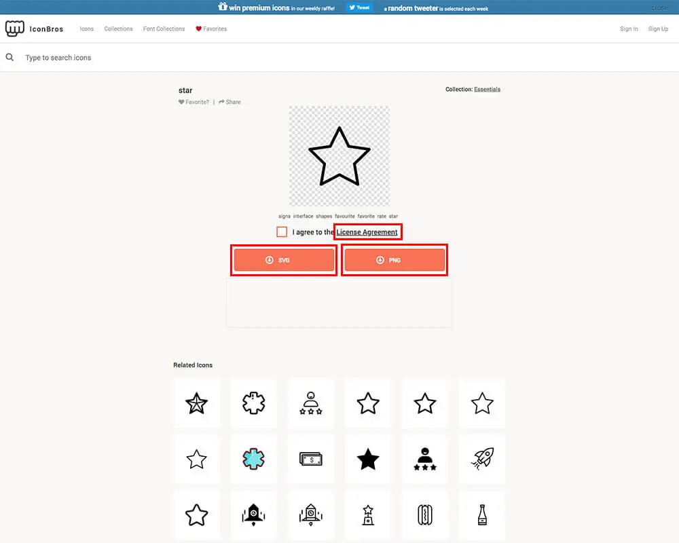Click the 'favourite' tag
Viewport: 679px width, 543px height.
(x=345, y=216)
